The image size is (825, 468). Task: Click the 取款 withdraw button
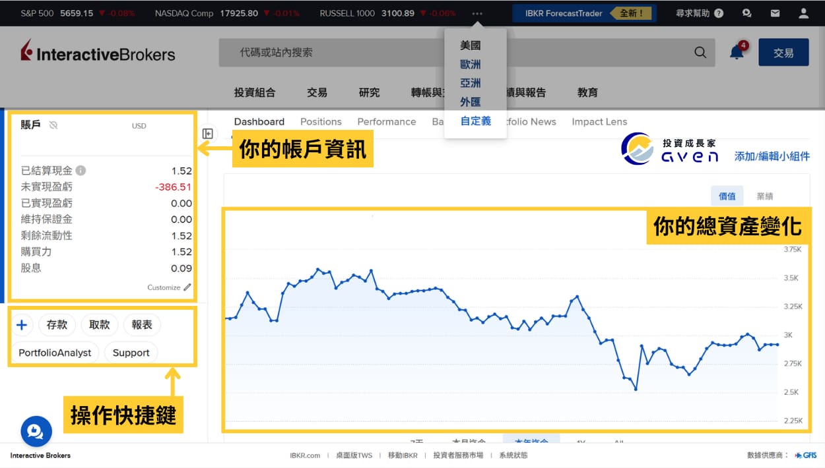coord(100,324)
